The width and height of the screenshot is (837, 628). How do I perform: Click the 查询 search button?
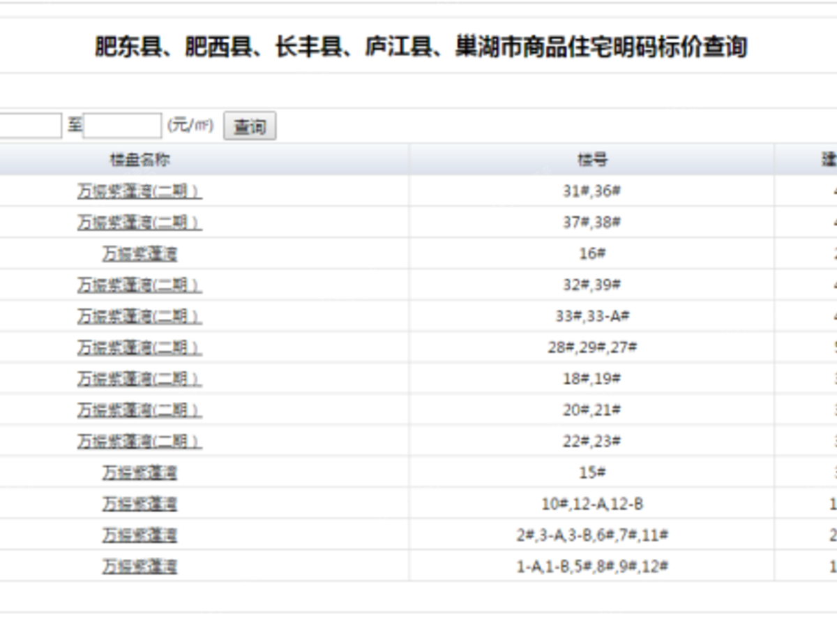click(x=250, y=126)
